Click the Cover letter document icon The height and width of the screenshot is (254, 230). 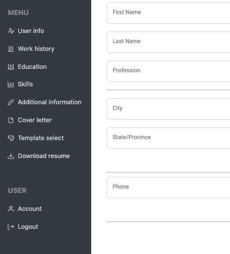pyautogui.click(x=11, y=120)
